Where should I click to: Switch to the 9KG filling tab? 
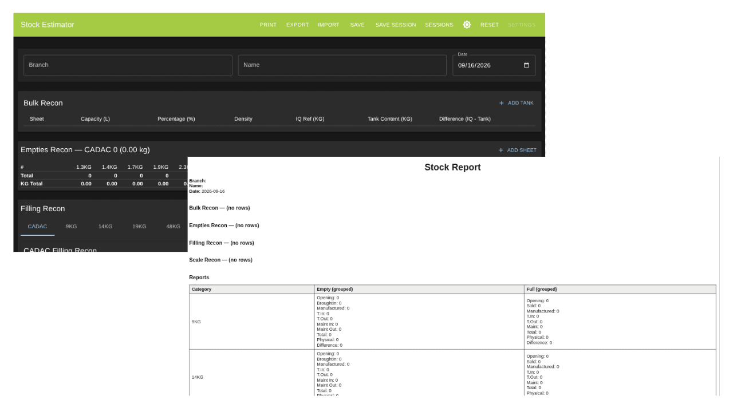(71, 227)
